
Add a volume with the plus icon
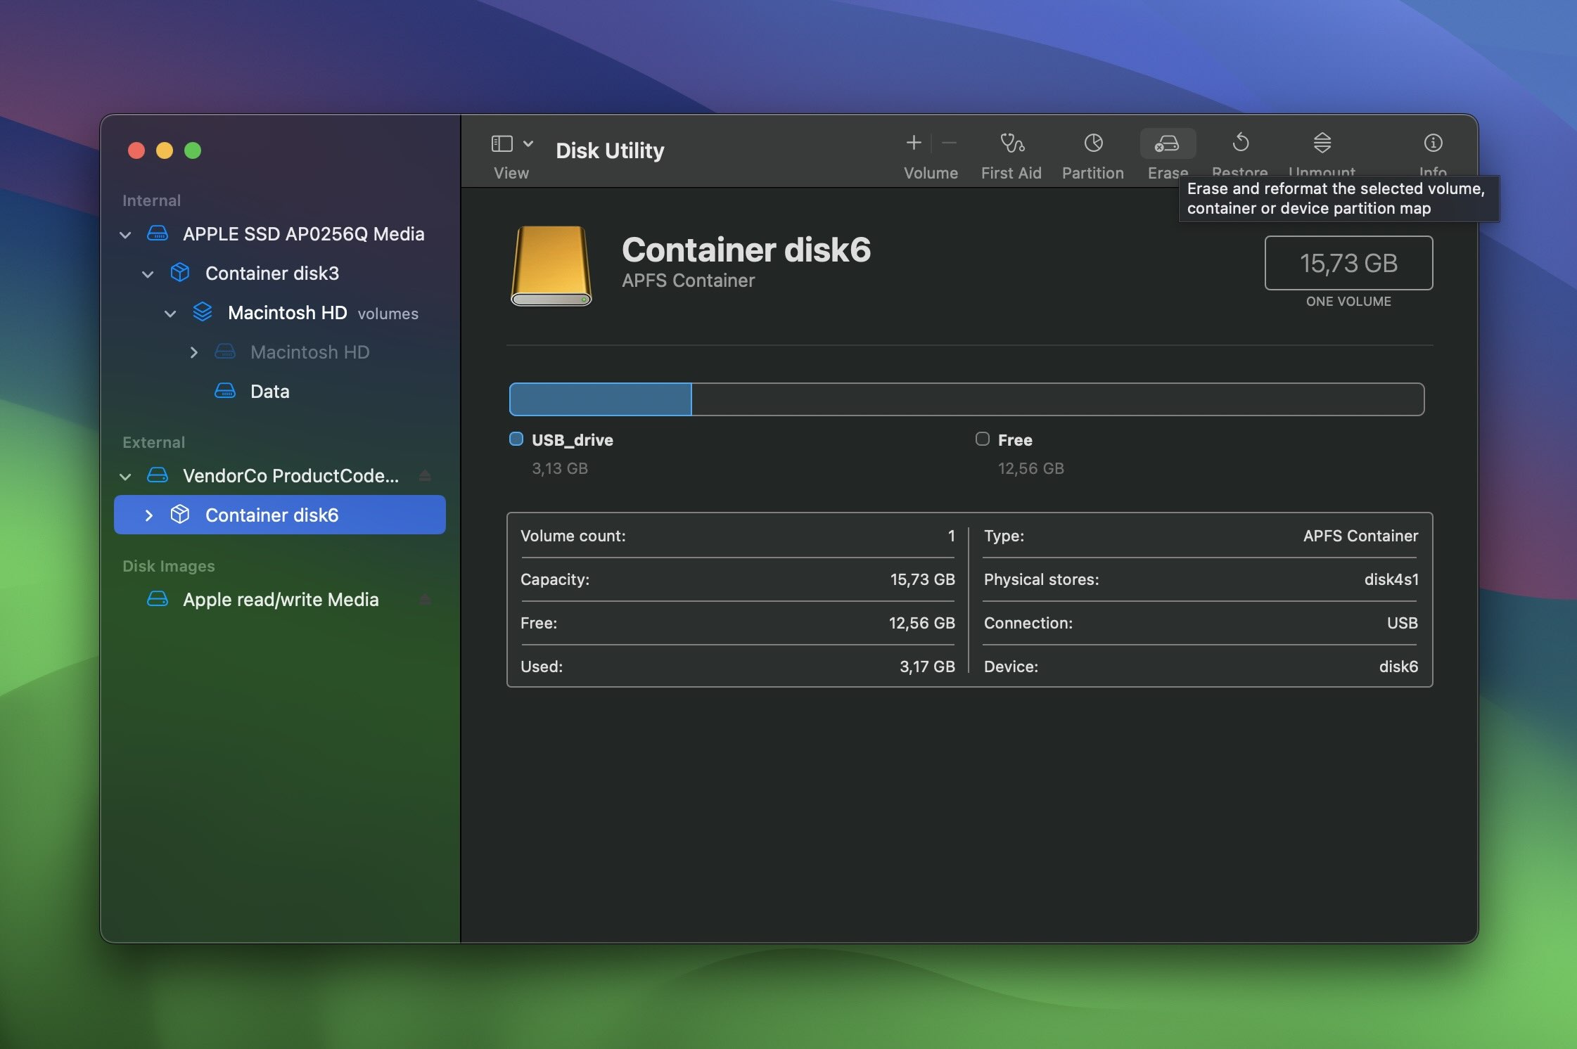(913, 143)
